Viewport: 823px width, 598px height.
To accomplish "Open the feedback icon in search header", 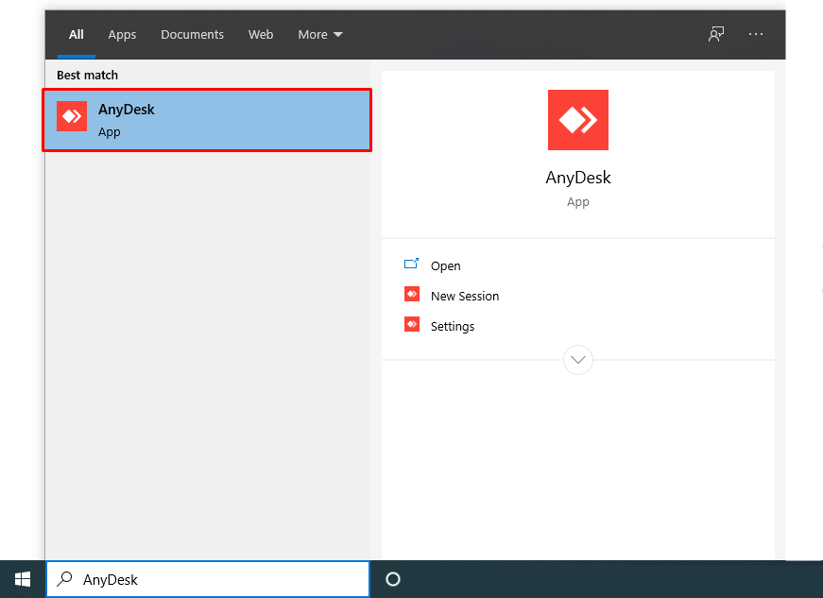I will tap(716, 34).
